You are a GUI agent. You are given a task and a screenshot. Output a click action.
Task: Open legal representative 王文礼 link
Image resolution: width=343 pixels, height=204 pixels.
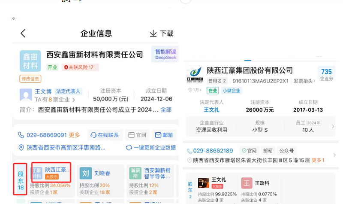tap(211, 110)
